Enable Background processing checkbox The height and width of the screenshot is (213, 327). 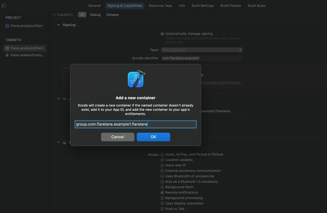[162, 198]
